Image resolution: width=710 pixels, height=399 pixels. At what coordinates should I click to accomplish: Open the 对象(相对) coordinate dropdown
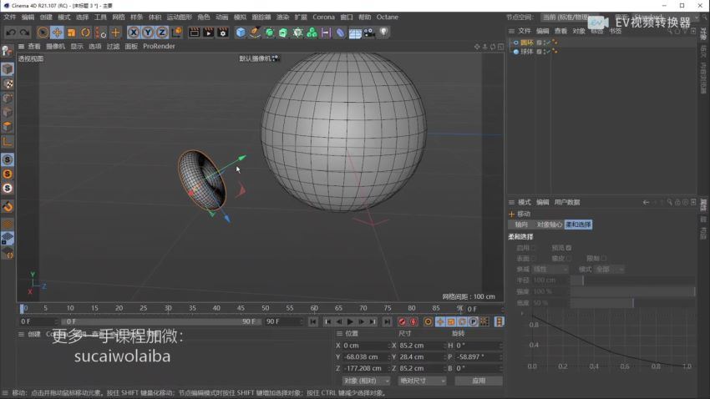click(366, 381)
